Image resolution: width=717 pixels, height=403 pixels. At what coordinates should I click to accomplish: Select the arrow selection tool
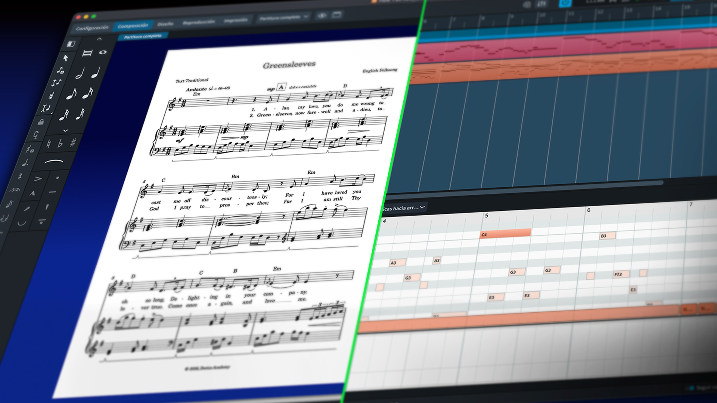66,58
